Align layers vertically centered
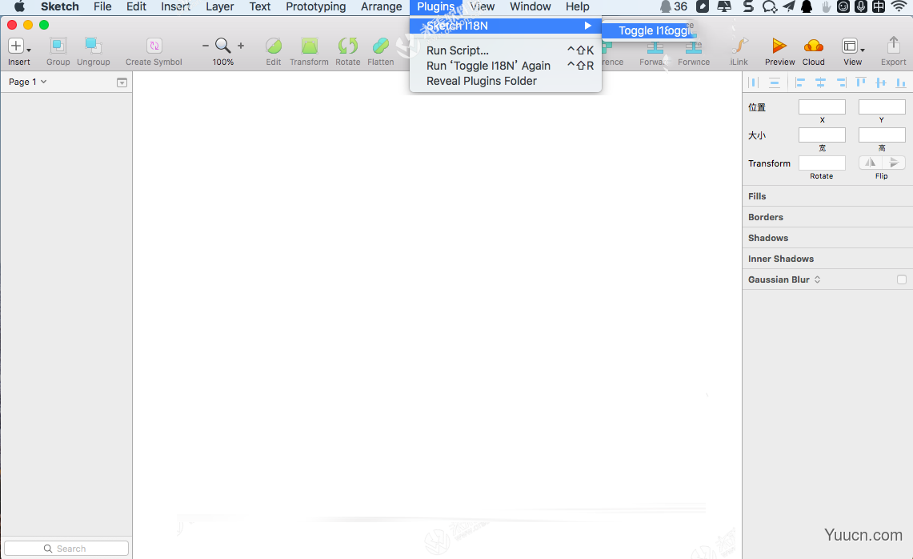This screenshot has height=559, width=913. click(881, 82)
